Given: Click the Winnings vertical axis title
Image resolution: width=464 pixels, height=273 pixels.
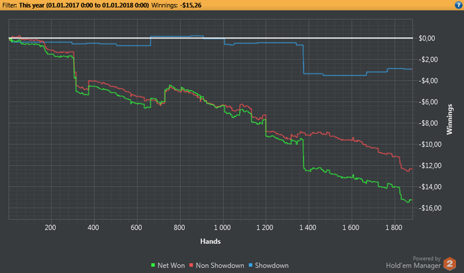Looking at the screenshot, I should (449, 119).
